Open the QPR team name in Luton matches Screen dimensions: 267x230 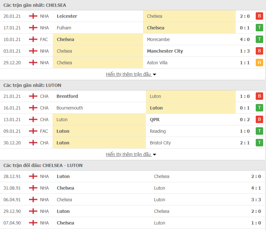coord(155,120)
